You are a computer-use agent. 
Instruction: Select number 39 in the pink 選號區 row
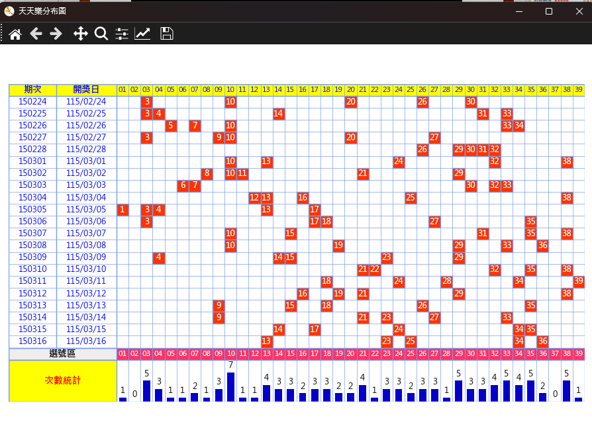click(x=578, y=354)
